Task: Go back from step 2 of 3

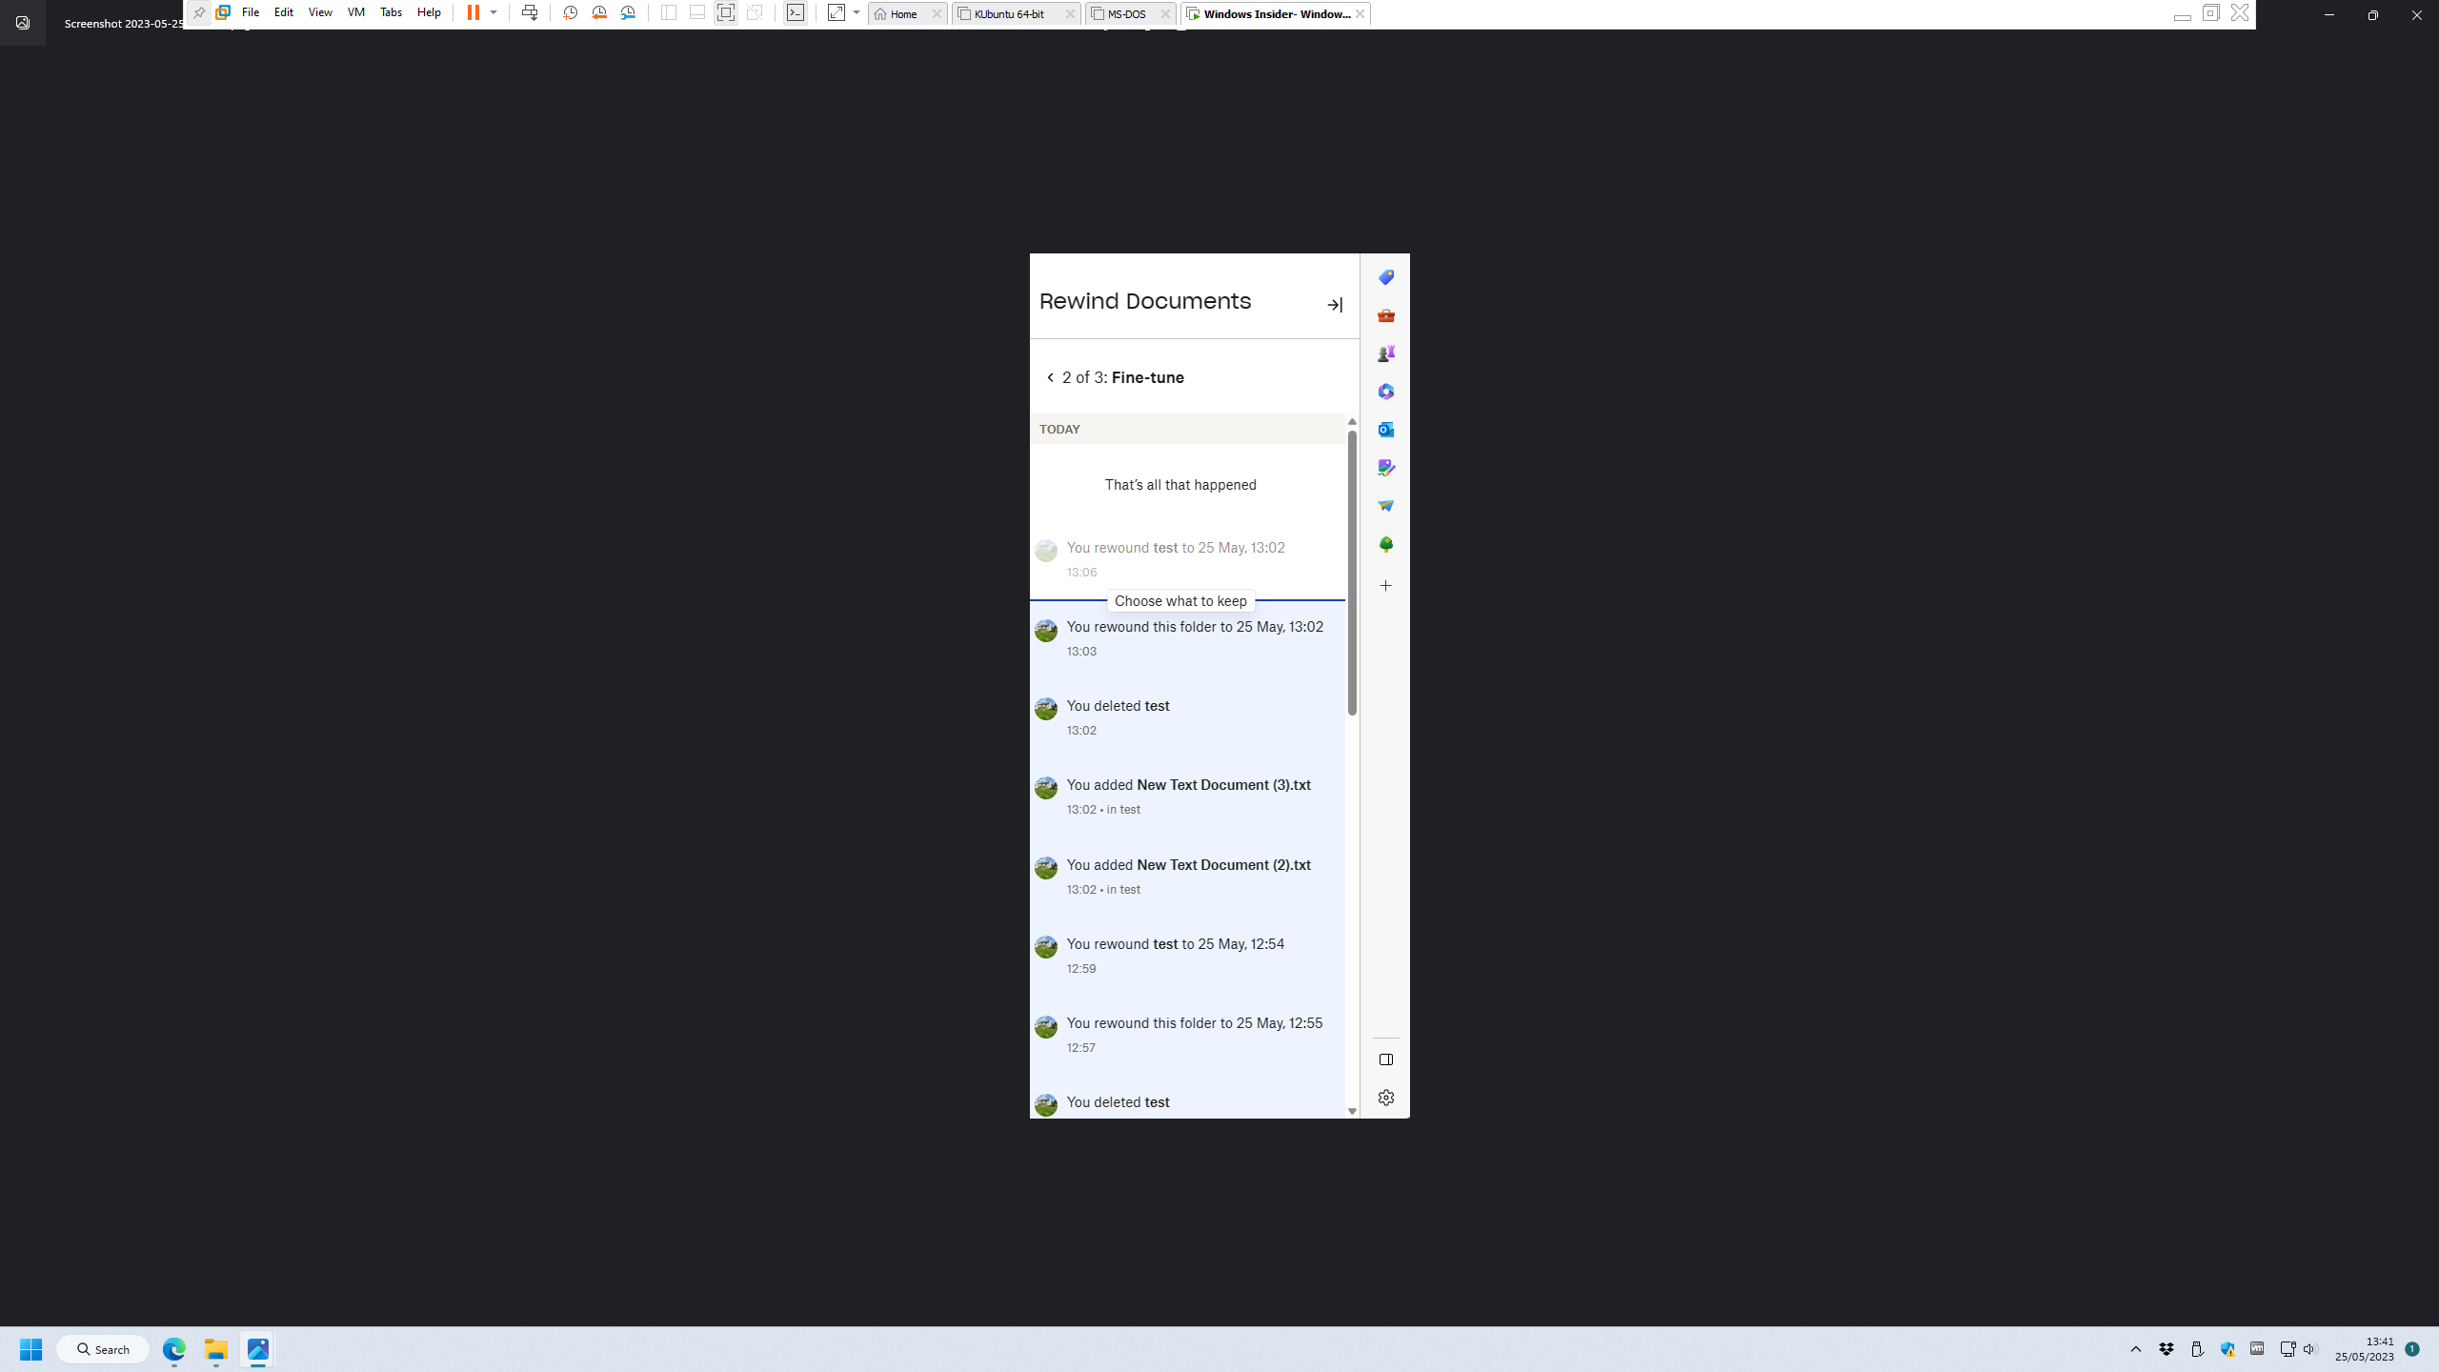Action: tap(1050, 377)
